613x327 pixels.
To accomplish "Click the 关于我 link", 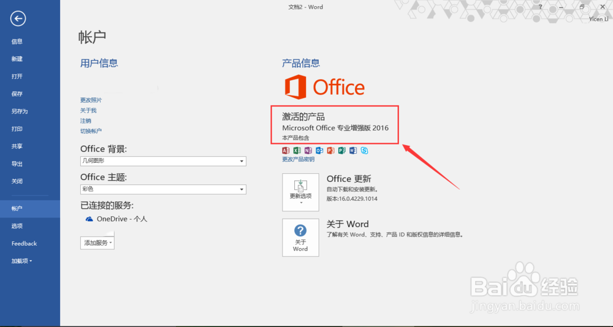I will point(88,111).
